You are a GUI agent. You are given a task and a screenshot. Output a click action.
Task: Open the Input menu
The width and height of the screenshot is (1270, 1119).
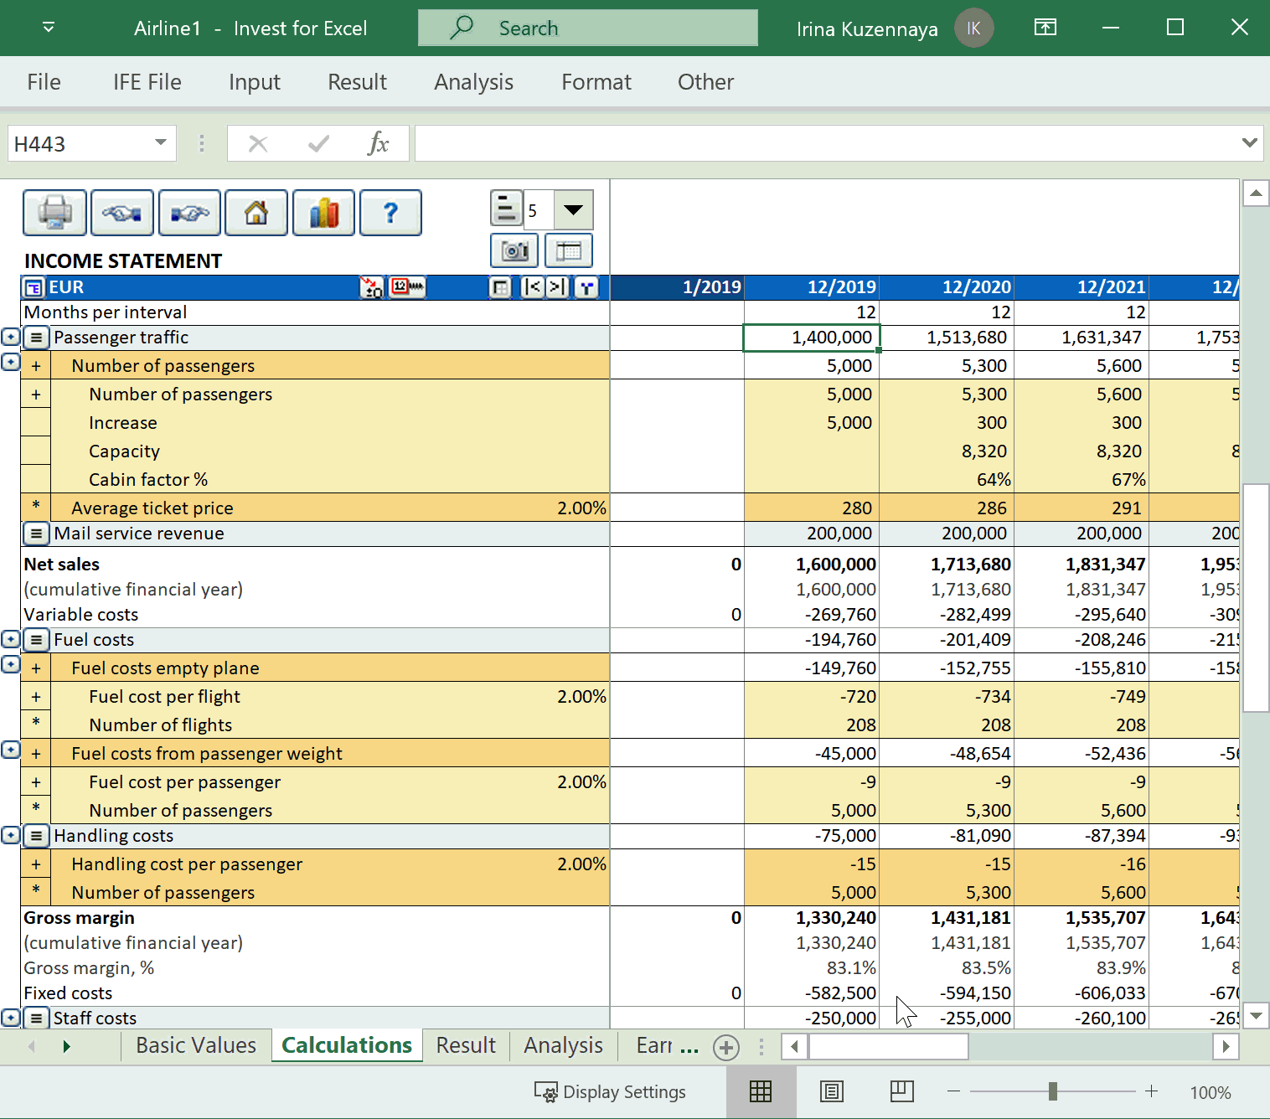point(255,82)
